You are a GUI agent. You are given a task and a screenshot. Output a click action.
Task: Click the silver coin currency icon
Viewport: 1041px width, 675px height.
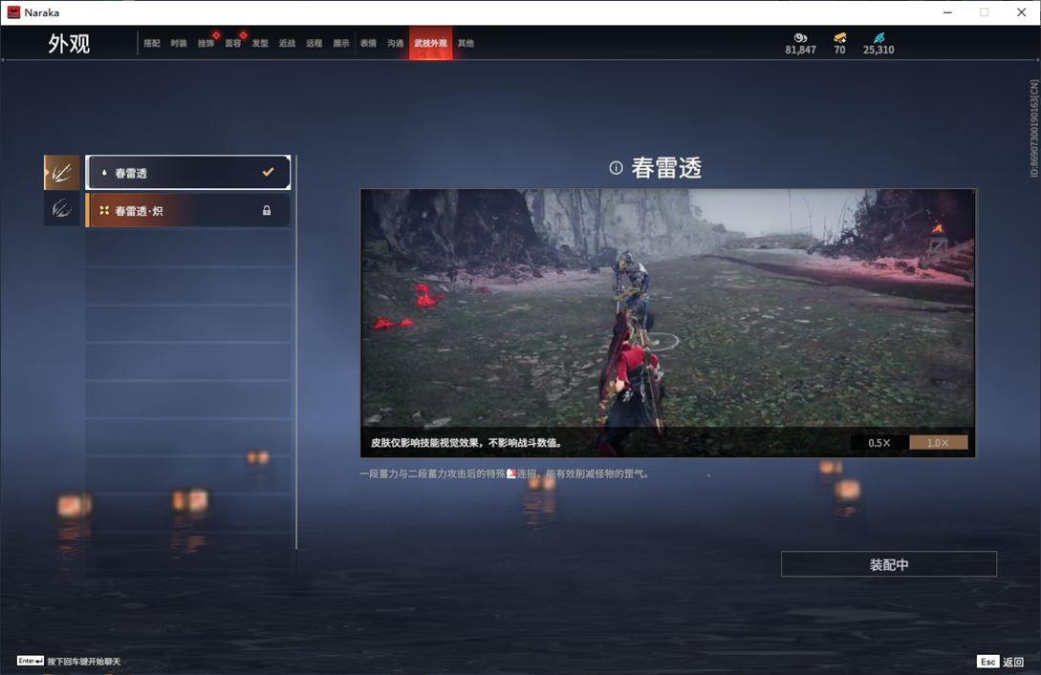pos(800,38)
